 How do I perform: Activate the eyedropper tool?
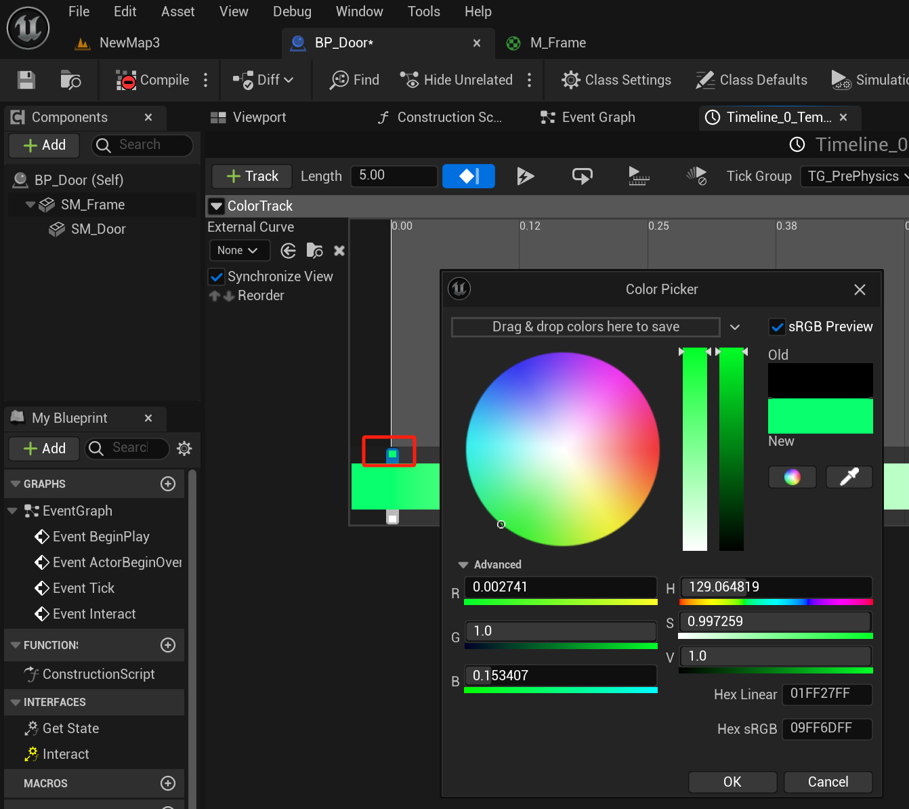(849, 477)
